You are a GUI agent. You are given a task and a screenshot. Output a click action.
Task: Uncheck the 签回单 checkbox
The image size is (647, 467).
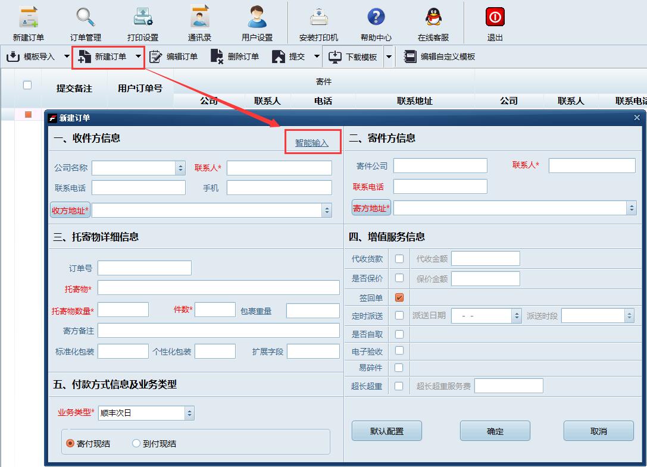click(x=398, y=297)
